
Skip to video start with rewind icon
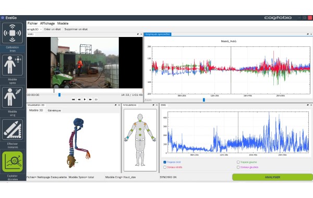(73, 100)
